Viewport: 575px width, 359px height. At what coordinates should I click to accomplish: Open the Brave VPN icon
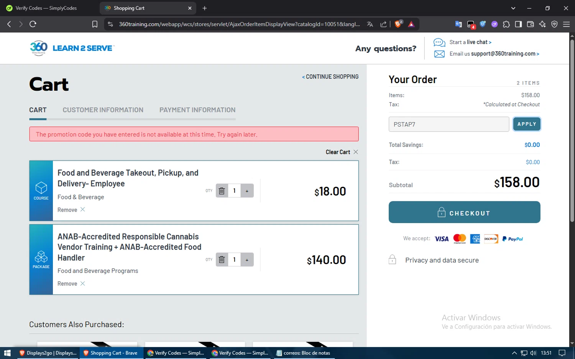tap(554, 24)
